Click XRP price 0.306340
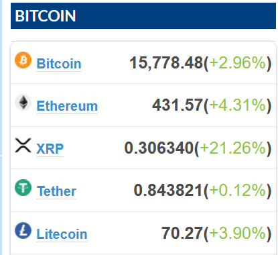Screen dimensions: 278x255 [159, 148]
